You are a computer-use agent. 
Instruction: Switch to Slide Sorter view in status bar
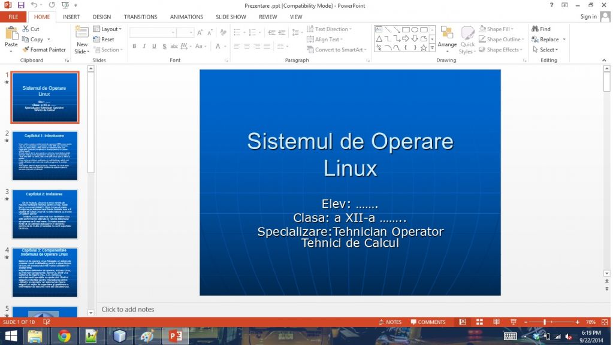(x=479, y=322)
